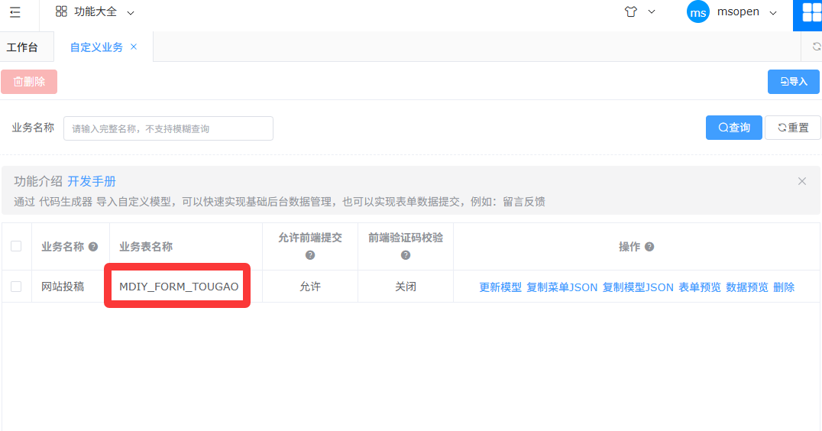Click the theme shirt icon
The image size is (822, 431).
pos(630,12)
